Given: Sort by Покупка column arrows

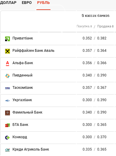Looking at the screenshot, I should pos(91,26).
